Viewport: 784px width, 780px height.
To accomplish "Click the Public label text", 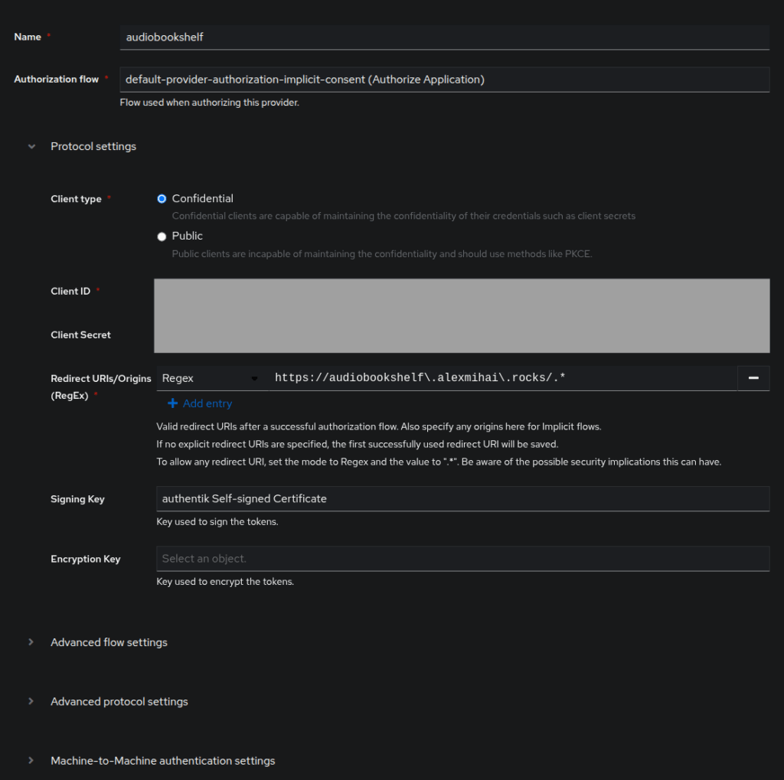I will point(187,236).
